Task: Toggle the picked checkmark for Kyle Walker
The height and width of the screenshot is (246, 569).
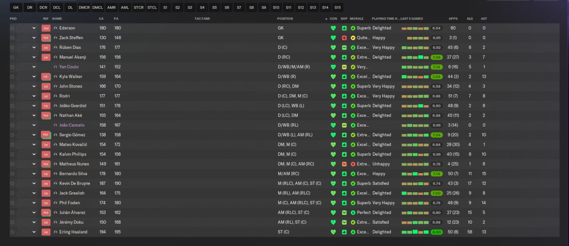Action: point(12,76)
